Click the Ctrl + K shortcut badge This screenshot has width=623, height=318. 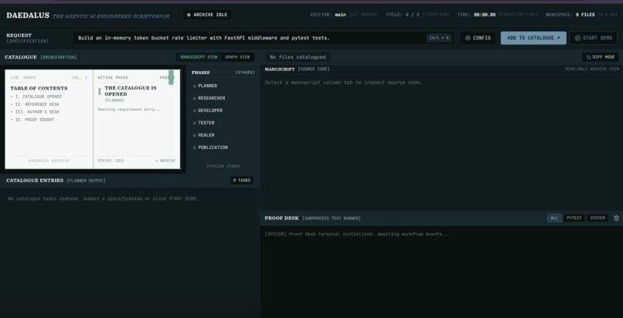click(x=439, y=38)
